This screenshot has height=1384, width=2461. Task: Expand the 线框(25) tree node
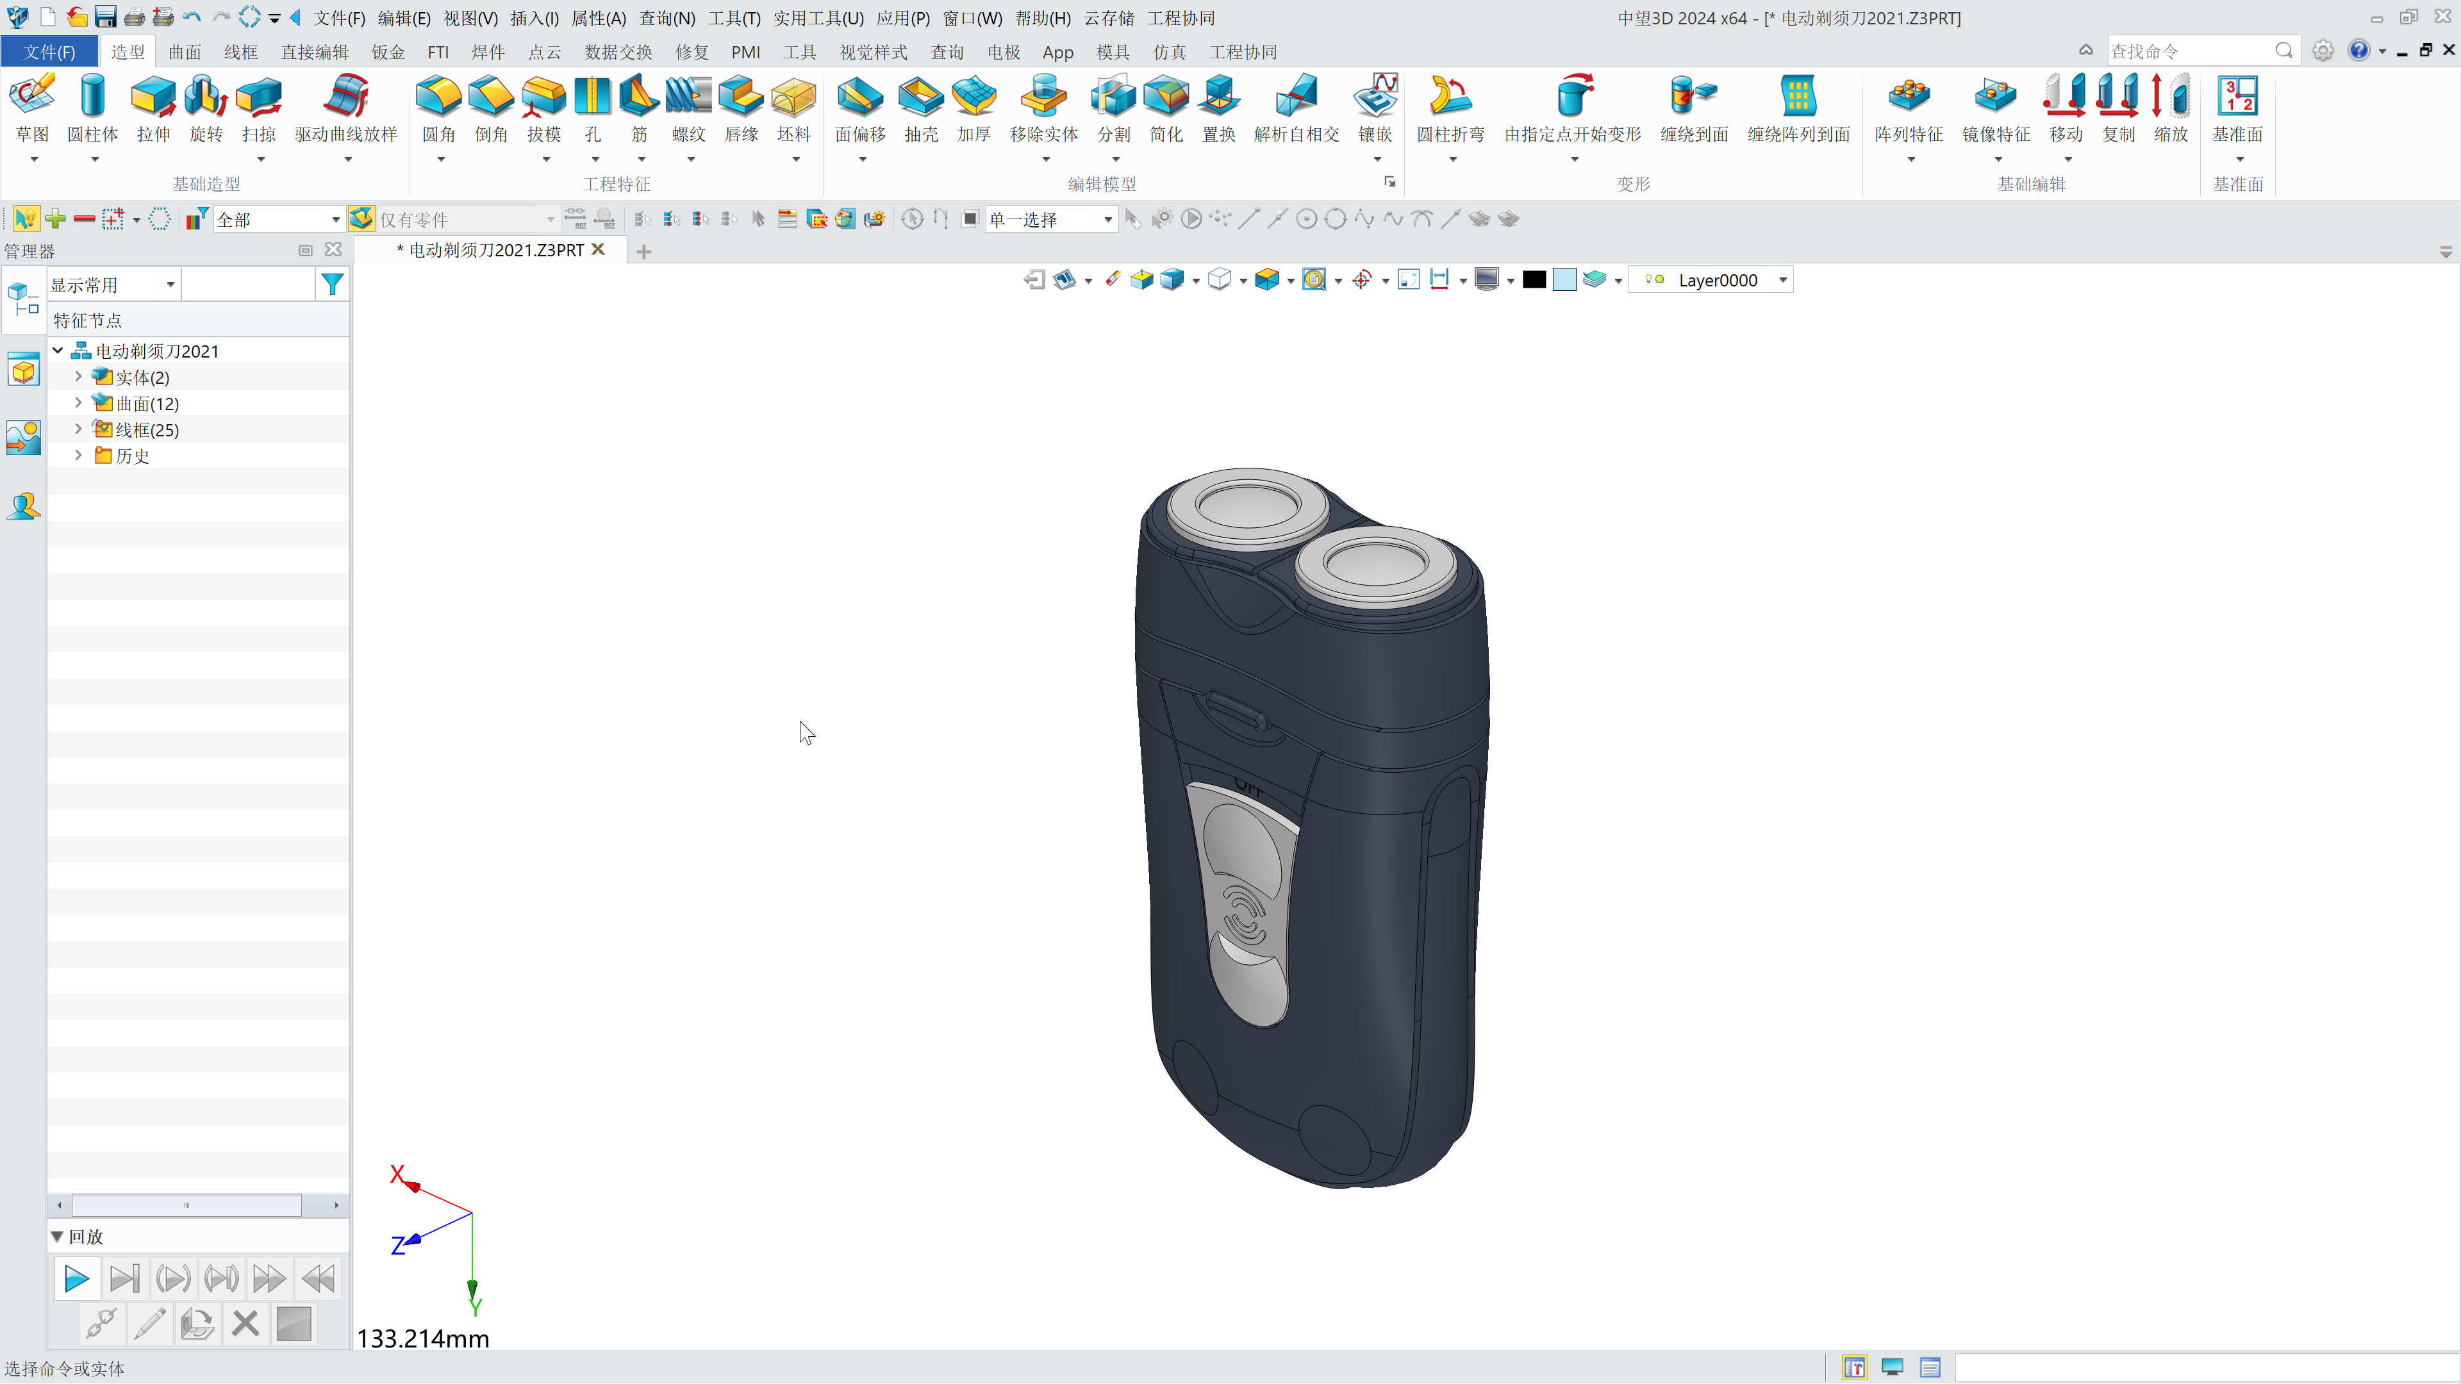click(x=78, y=430)
